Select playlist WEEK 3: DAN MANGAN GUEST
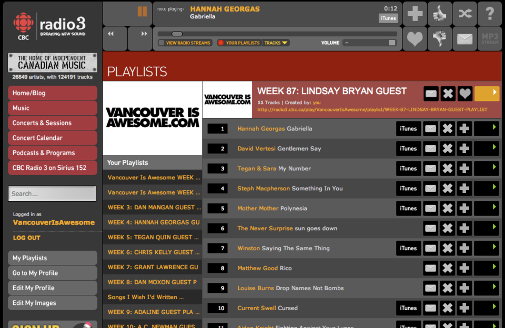The height and width of the screenshot is (328, 505). click(x=153, y=208)
